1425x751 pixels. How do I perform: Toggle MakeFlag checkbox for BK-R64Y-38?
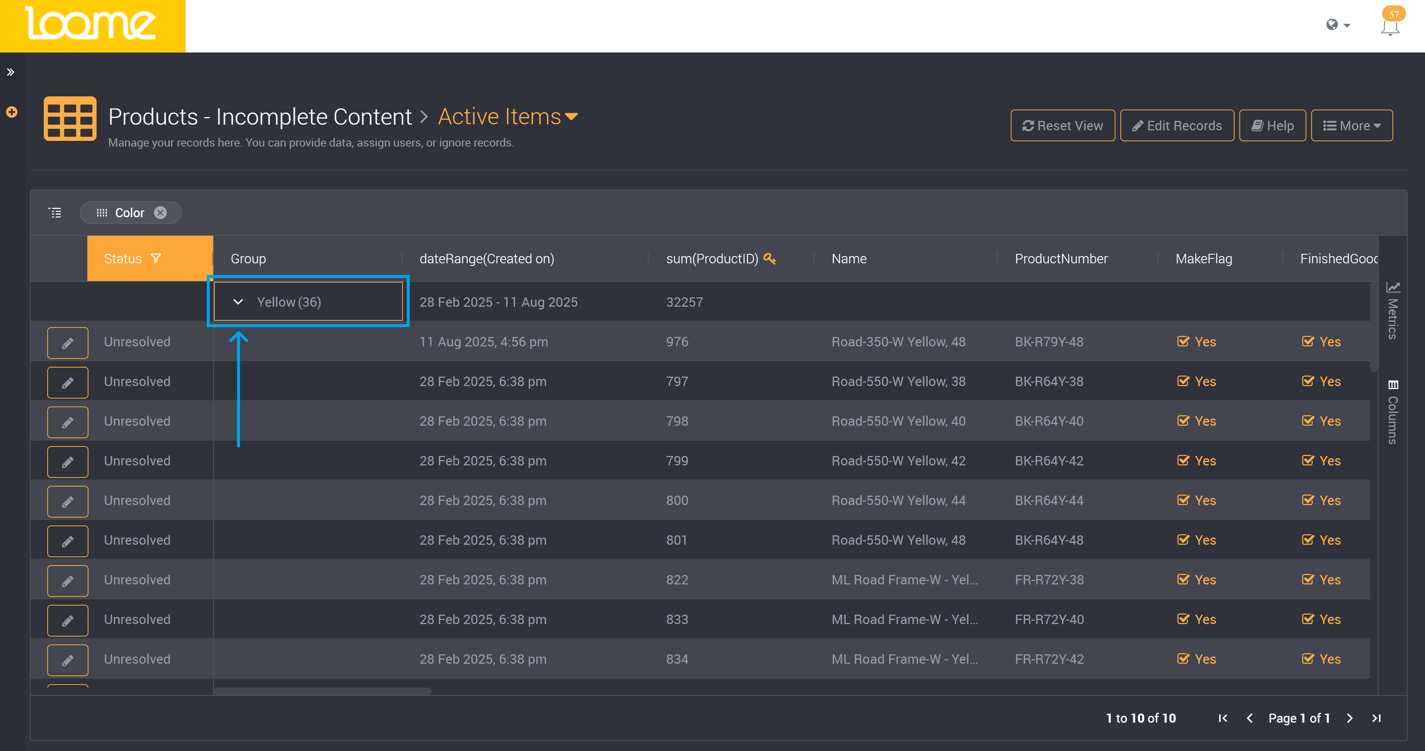click(x=1183, y=381)
